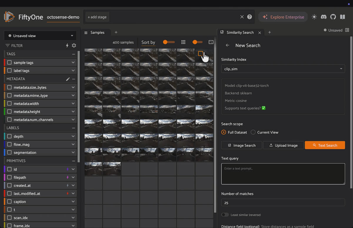Open the GitHub repository icon
The image size is (353, 228).
click(x=333, y=17)
